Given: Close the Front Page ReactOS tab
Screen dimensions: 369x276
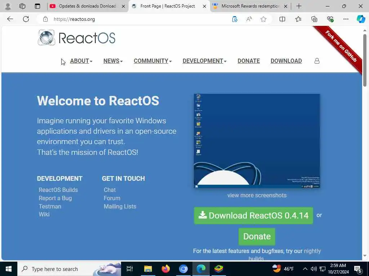Looking at the screenshot, I should click(205, 6).
